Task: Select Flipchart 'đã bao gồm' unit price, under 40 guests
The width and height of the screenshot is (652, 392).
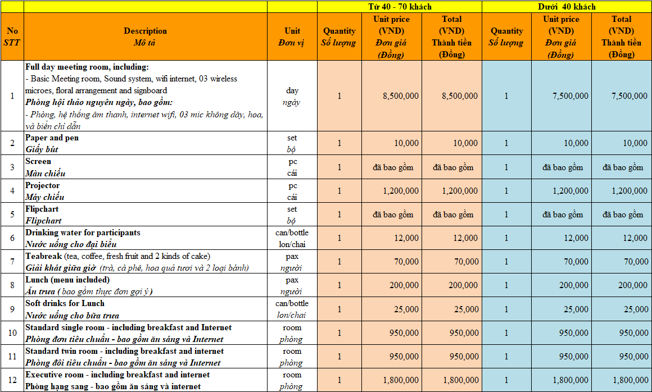Action: click(562, 215)
